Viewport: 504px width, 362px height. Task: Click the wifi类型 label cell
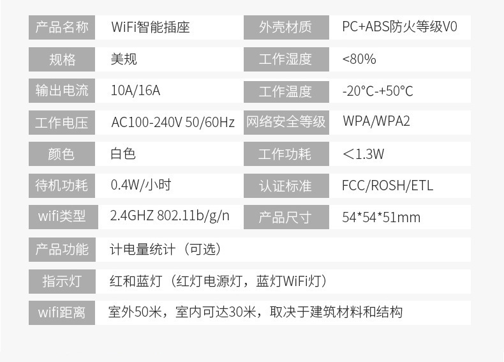pos(63,217)
